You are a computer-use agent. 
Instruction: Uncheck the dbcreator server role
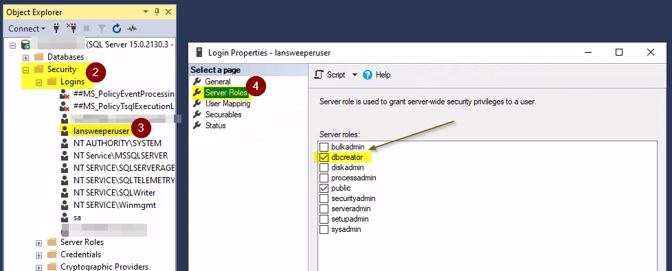click(324, 158)
